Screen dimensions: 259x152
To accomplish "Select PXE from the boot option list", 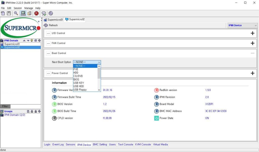I will [x=85, y=69].
